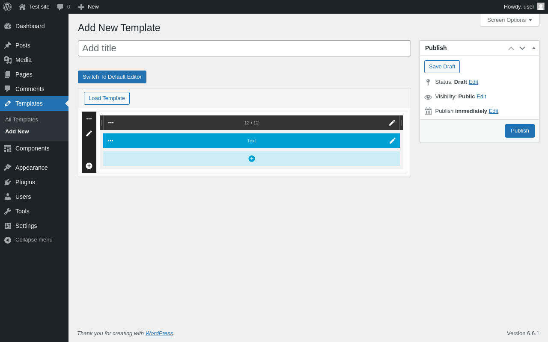Screen dimensions: 548x342
Task: Click the right column resize handle
Action: point(402,123)
